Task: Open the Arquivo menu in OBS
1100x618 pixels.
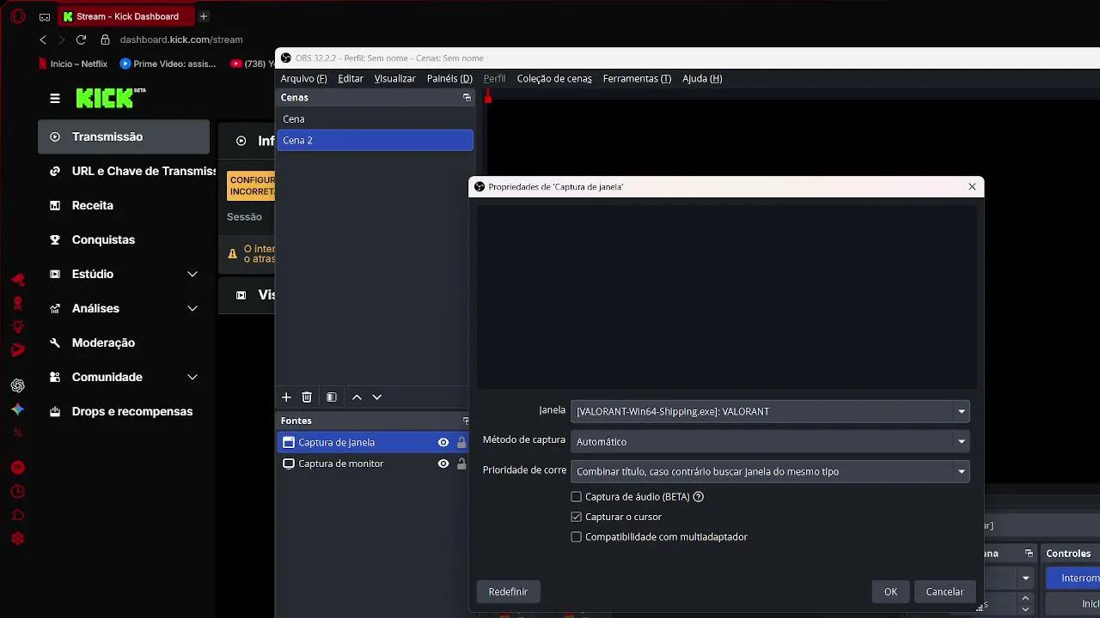Action: pos(303,78)
